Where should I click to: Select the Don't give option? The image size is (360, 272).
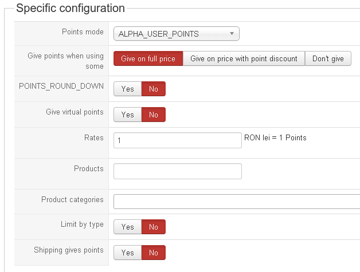[x=328, y=58]
